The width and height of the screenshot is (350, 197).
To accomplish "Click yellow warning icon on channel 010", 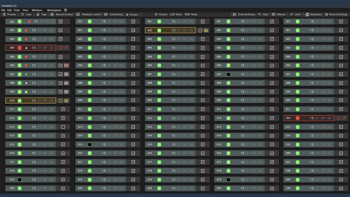I will 60,101.
